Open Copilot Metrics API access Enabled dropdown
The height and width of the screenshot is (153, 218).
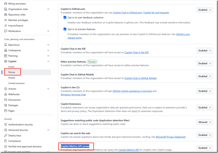205,148
